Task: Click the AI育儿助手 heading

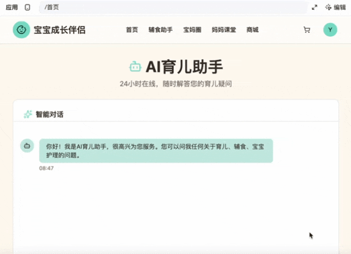Action: click(x=184, y=66)
